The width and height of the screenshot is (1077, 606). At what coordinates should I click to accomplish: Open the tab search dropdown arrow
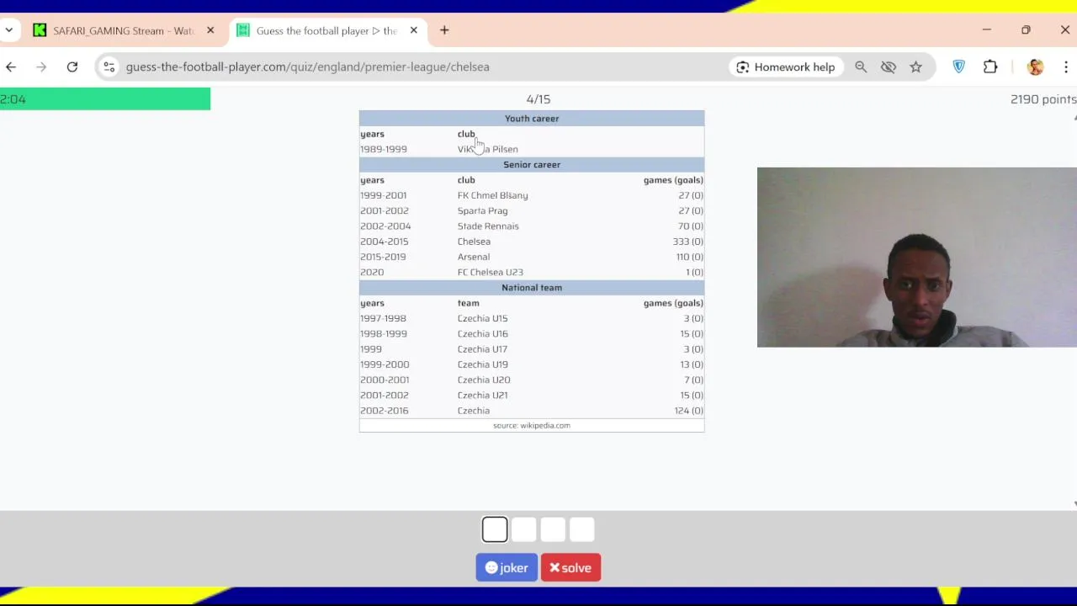click(9, 30)
